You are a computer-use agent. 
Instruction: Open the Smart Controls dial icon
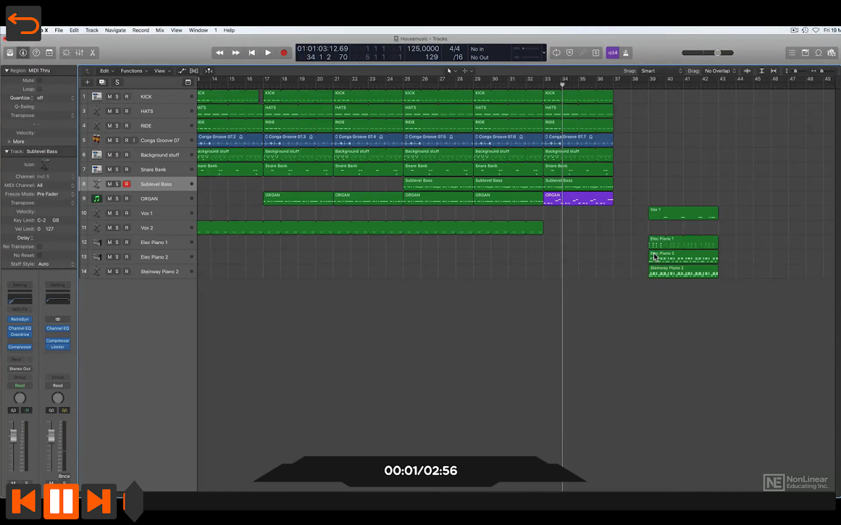[66, 52]
